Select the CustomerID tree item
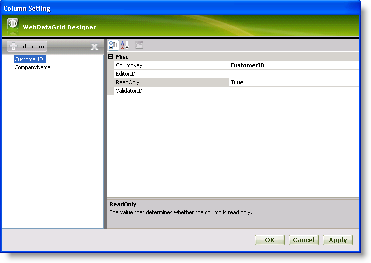This screenshot has height=263, width=371. [29, 59]
